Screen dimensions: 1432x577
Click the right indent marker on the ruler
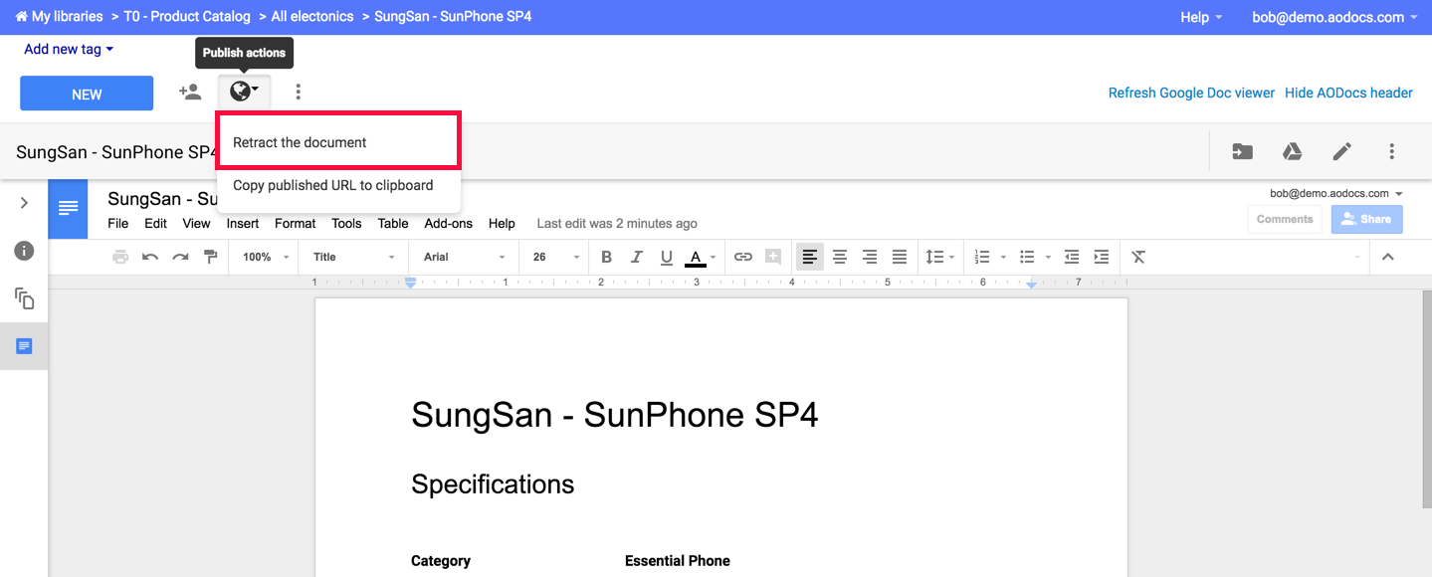point(1031,285)
